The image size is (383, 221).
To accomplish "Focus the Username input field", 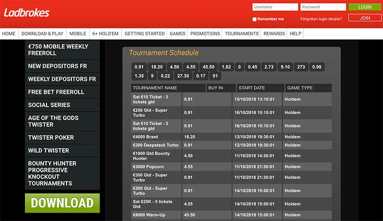I will tap(275, 7).
